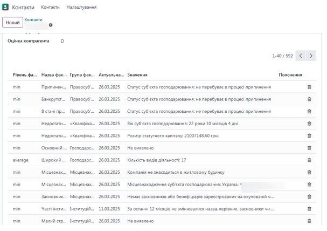Go to previous page of records
This screenshot has width=327, height=231.
pyautogui.click(x=301, y=56)
